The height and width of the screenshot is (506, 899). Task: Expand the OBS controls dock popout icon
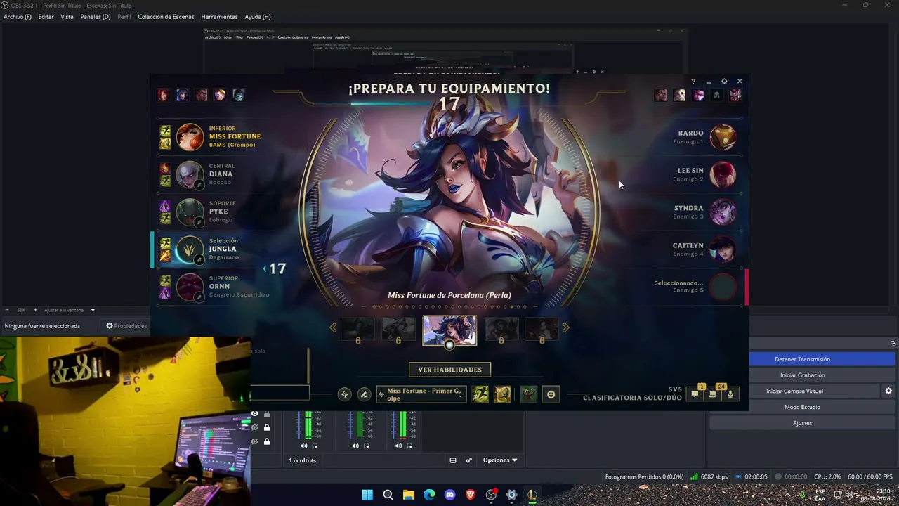tap(893, 343)
